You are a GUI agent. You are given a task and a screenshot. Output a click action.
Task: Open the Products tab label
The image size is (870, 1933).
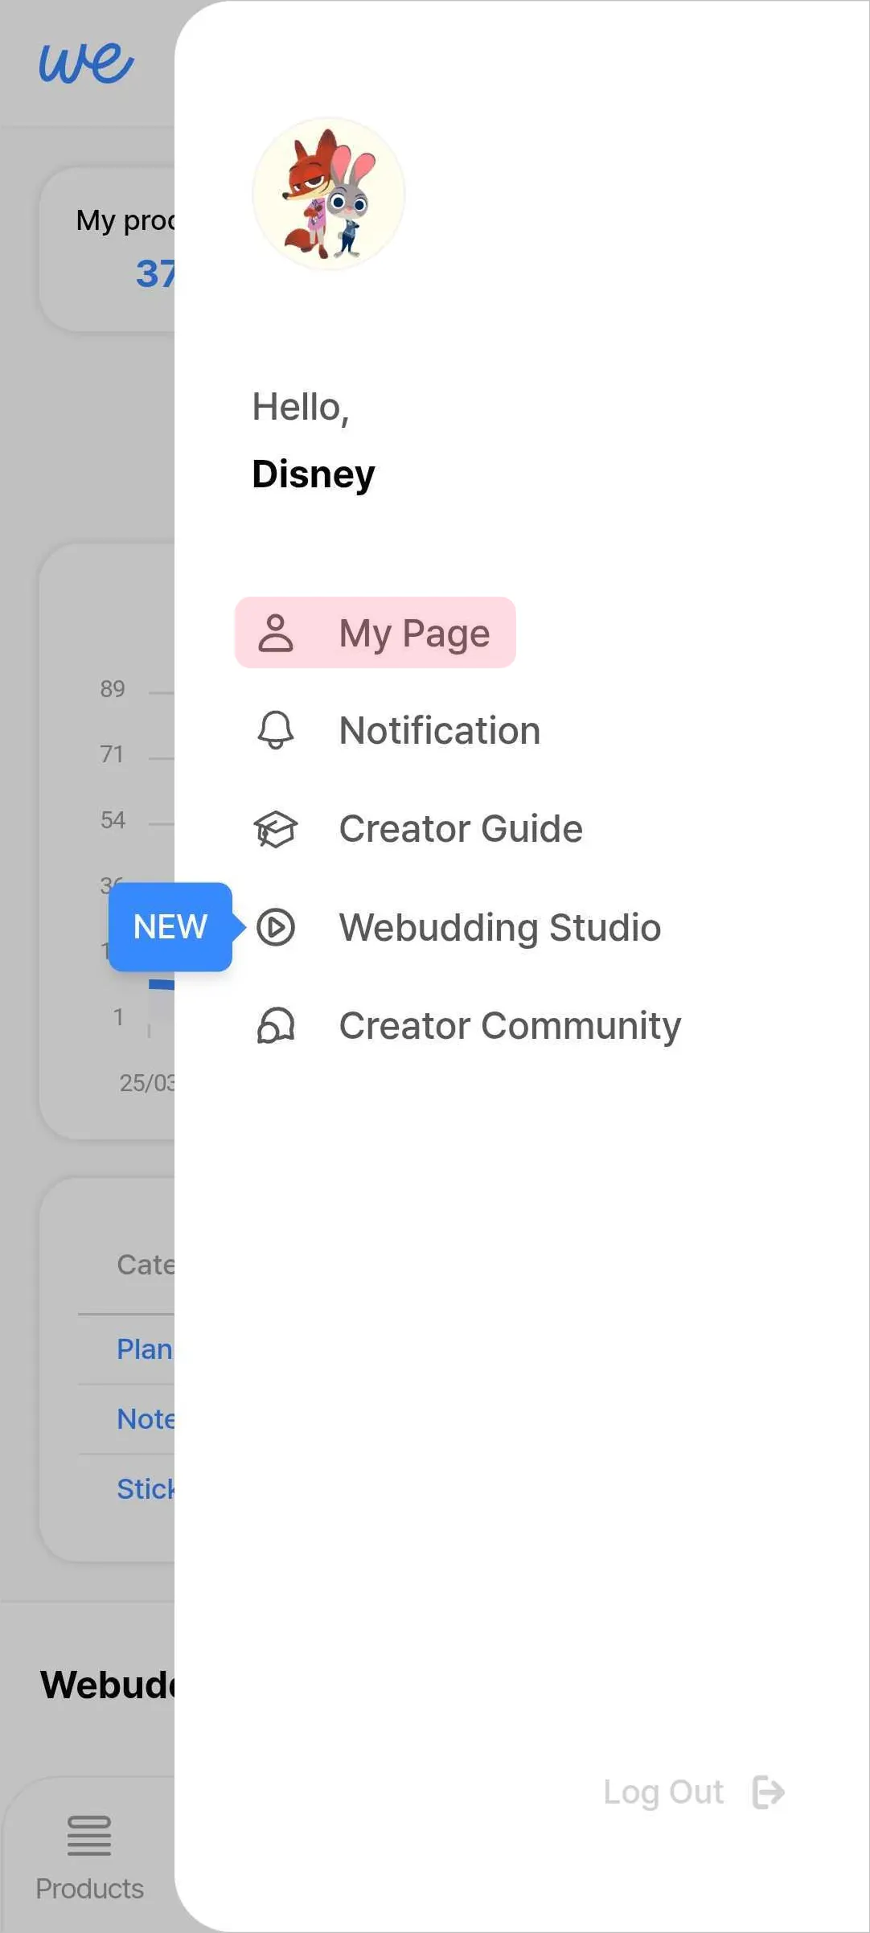click(x=89, y=1888)
